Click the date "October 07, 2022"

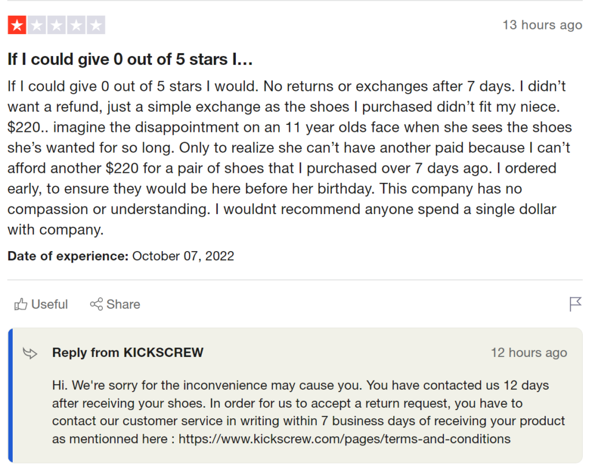(183, 256)
